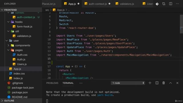Collapse the pages folder

point(8,50)
